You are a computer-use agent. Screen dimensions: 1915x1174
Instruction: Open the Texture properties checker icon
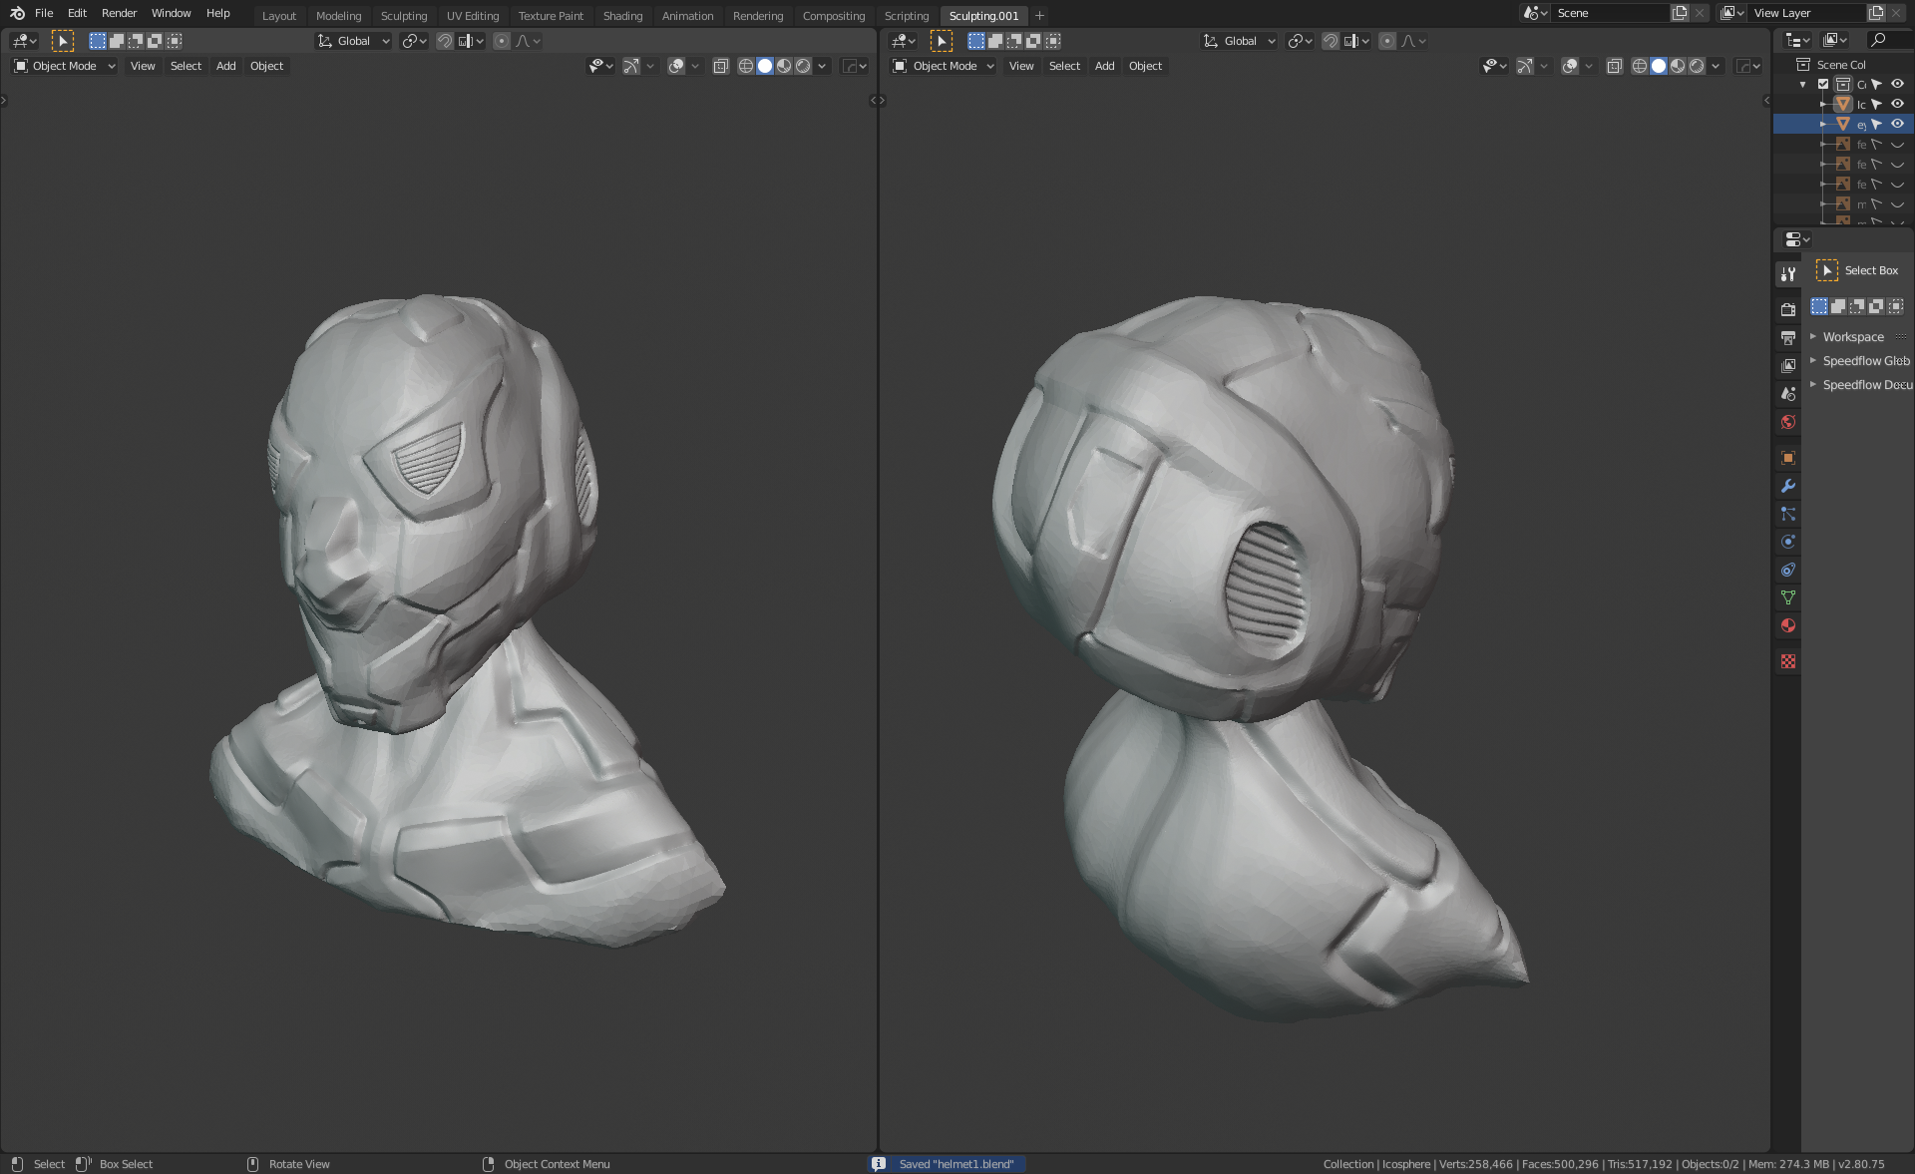point(1788,661)
